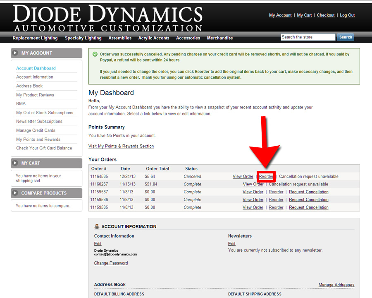Screen dimensions: 372x298
Task: Click order total $51.84
Action: point(151,184)
